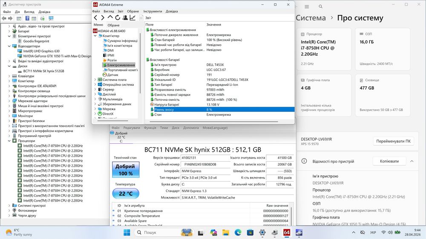Open AIDA64 Файл menu
This screenshot has width=426, height=239.
point(96,11)
